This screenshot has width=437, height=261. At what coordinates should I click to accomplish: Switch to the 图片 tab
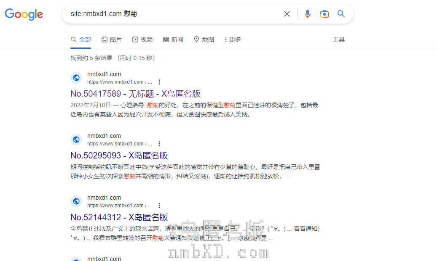point(112,40)
